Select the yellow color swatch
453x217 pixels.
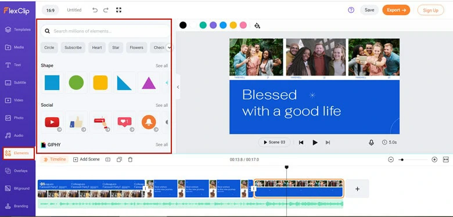[233, 25]
